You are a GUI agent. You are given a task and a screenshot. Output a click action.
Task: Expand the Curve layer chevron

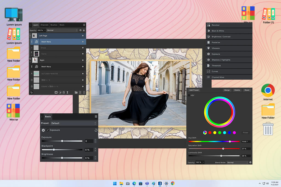(x=32, y=55)
